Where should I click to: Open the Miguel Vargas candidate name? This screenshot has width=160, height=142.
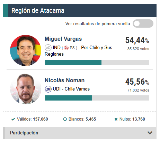[63, 39]
